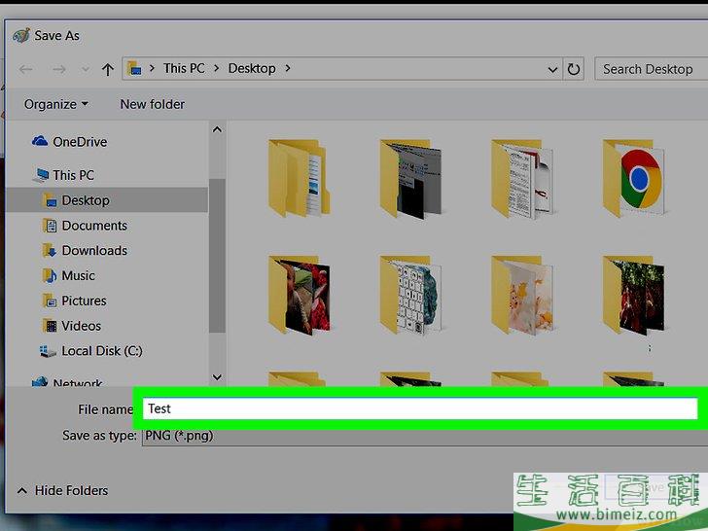708x531 pixels.
Task: Click the Downloads folder icon
Action: point(50,250)
